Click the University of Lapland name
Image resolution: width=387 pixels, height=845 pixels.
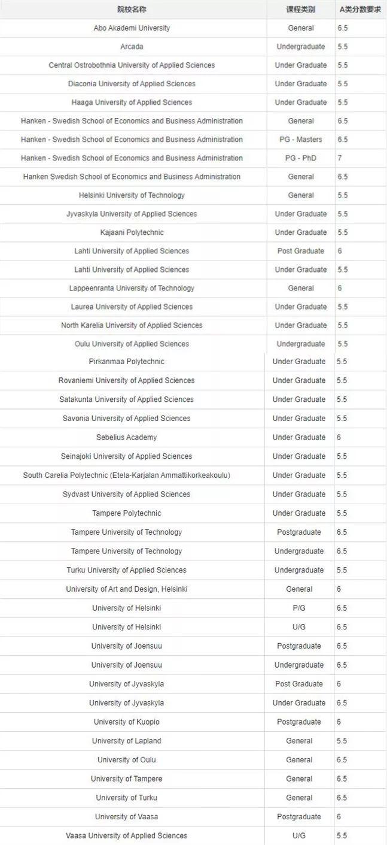pyautogui.click(x=126, y=741)
